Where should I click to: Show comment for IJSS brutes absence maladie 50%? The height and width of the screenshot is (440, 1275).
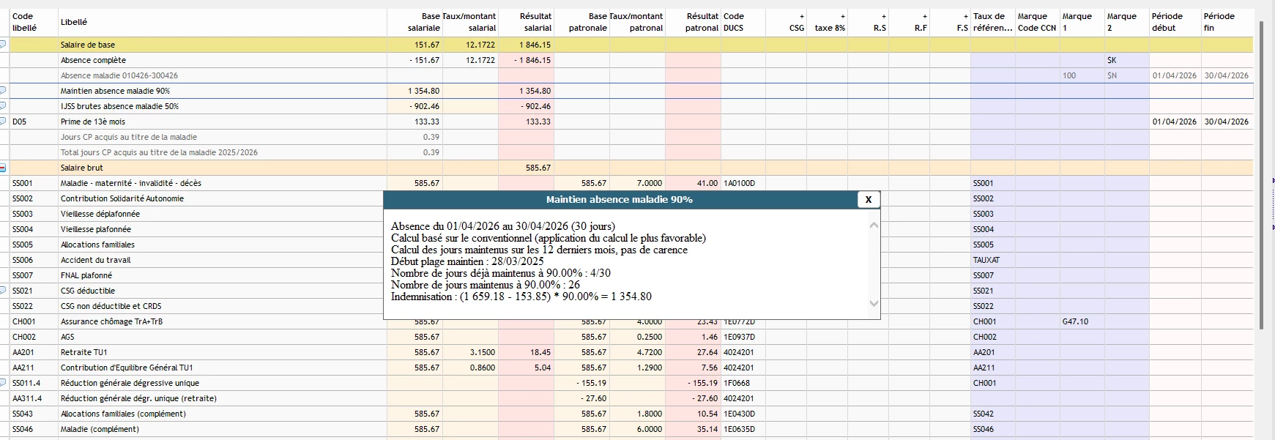[3, 106]
